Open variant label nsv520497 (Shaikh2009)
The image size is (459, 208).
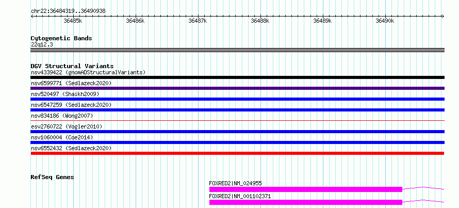[x=65, y=94]
